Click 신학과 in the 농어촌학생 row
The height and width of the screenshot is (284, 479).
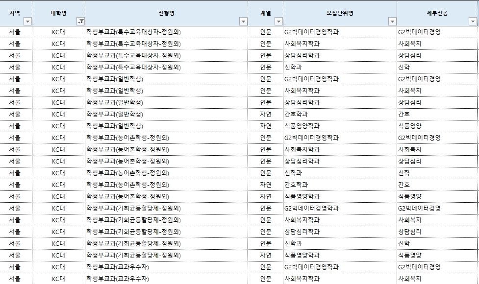[293, 173]
